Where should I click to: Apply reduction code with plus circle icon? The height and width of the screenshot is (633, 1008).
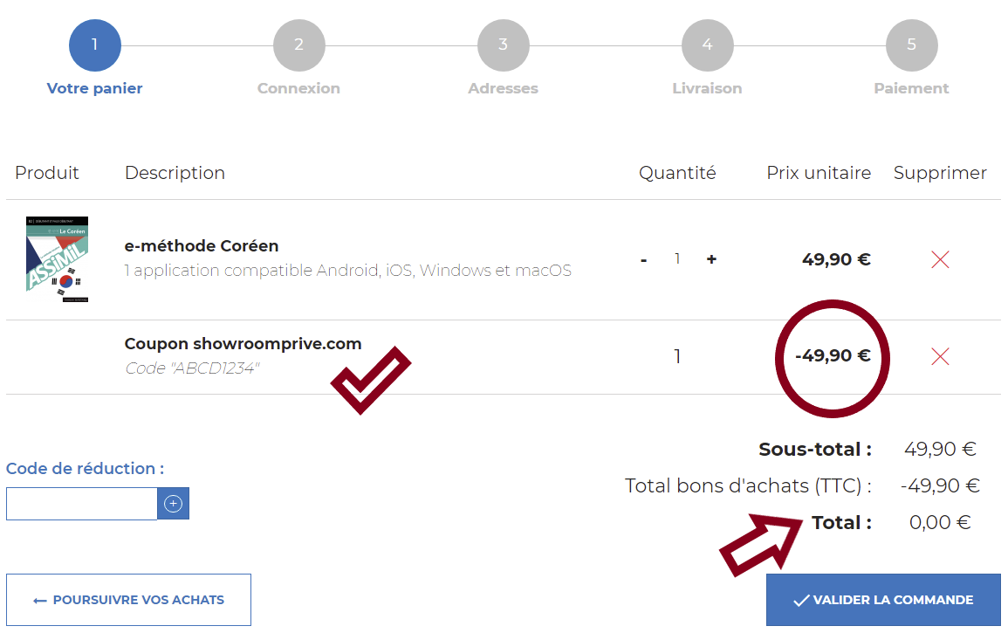(x=173, y=503)
